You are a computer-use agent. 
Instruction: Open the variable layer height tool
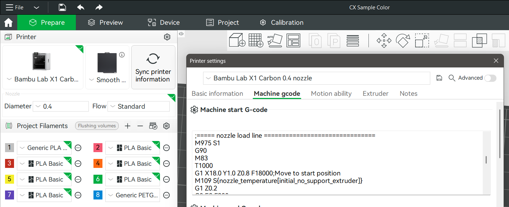tap(353, 40)
